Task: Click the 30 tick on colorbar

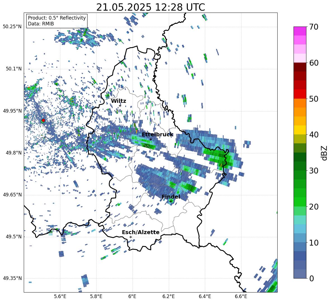Action: (x=314, y=171)
